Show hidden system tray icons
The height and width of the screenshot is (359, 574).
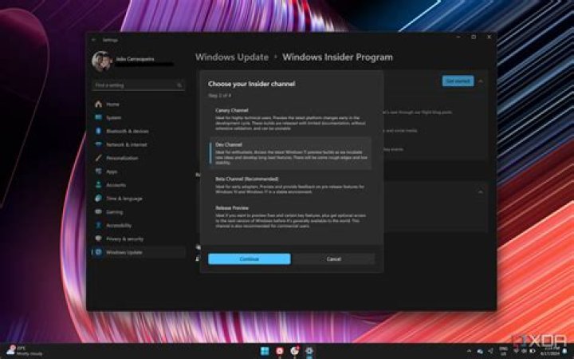[470, 351]
